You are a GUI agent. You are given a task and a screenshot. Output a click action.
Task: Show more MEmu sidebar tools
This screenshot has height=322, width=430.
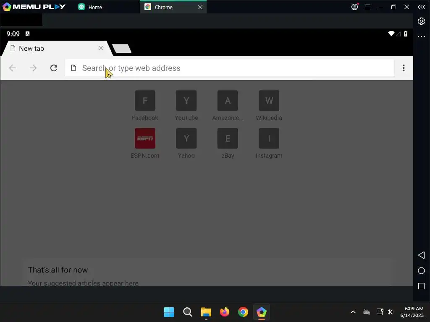click(421, 36)
